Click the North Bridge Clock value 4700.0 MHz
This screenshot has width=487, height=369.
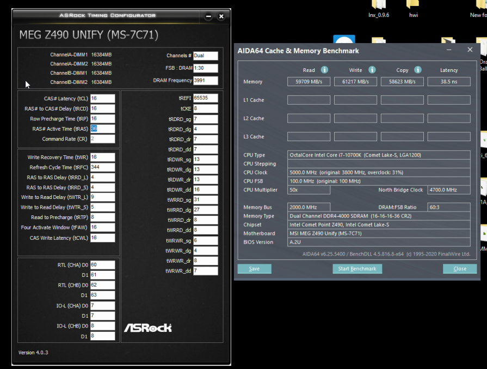pyautogui.click(x=449, y=190)
